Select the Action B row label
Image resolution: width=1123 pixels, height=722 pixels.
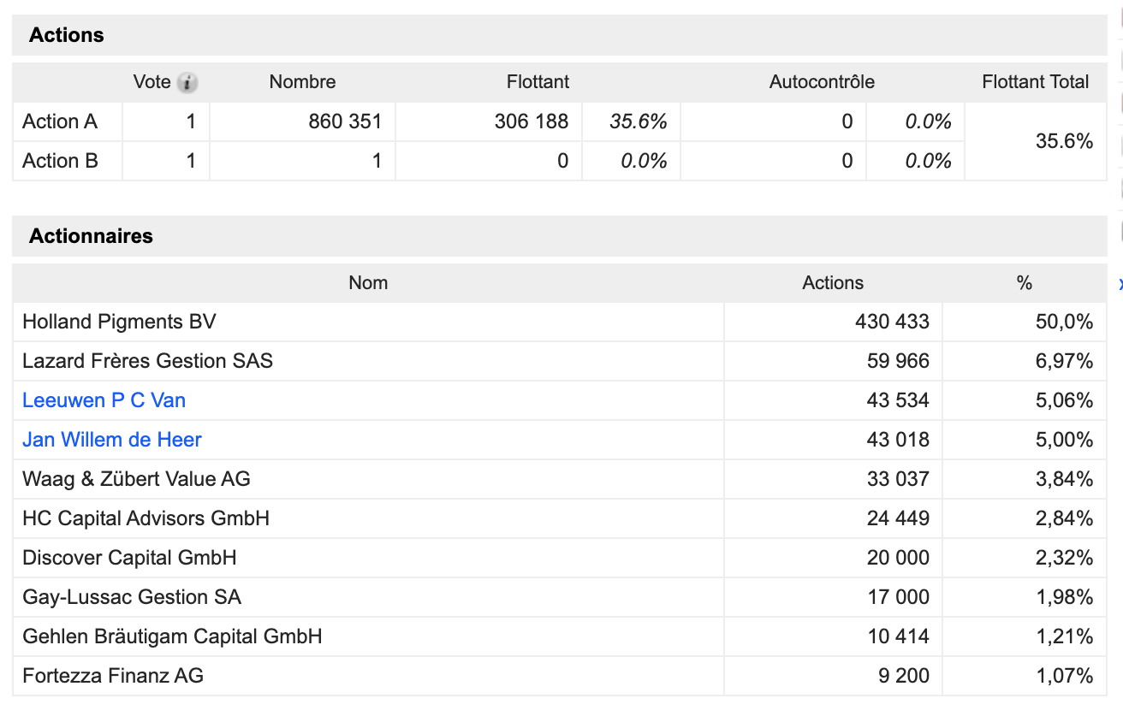point(60,161)
